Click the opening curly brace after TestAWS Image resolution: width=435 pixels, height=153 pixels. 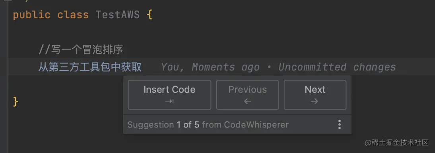[150, 15]
